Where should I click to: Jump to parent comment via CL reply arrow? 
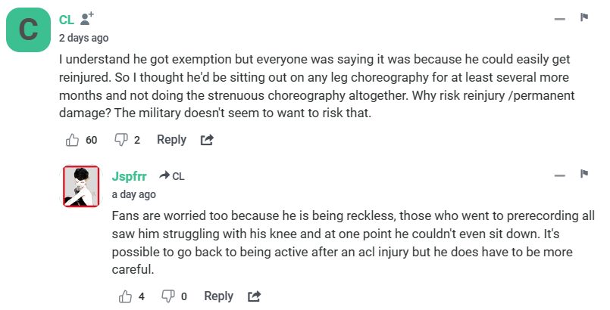pos(171,176)
